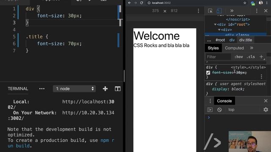Bookmark this page with the star icon
The width and height of the screenshot is (271, 152).
click(245, 3)
